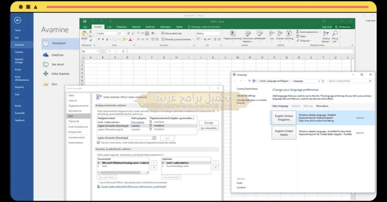Click the cell fill color bucket icon

click(124, 39)
